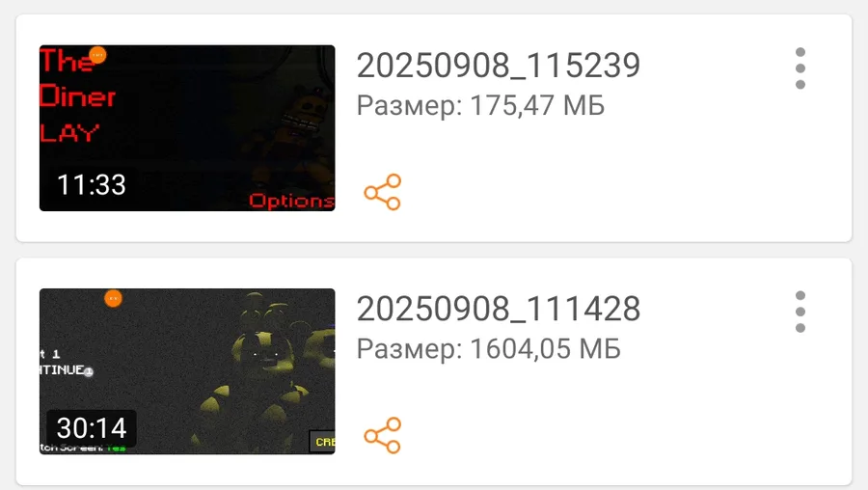The image size is (868, 490).
Task: Share the 20250908_115239 recording
Action: 383,192
